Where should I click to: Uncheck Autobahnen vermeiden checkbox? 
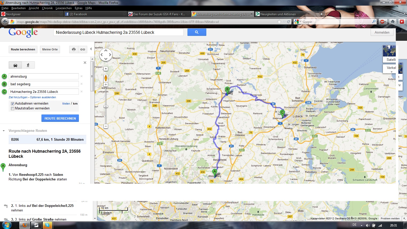click(x=12, y=104)
